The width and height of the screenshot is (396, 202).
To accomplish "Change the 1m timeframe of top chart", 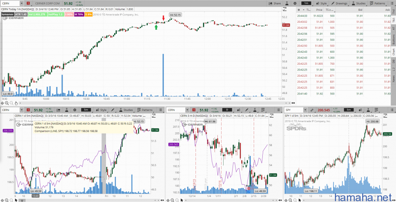I will point(306,4).
